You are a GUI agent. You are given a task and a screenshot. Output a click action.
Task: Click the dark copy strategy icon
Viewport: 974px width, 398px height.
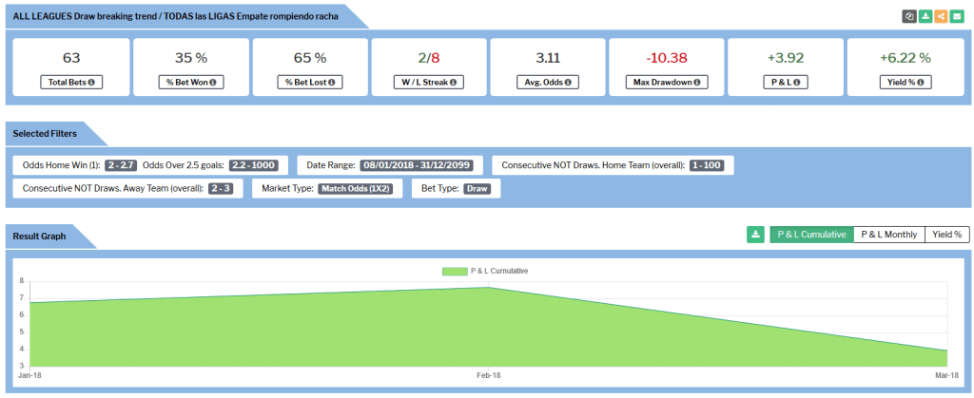909,16
